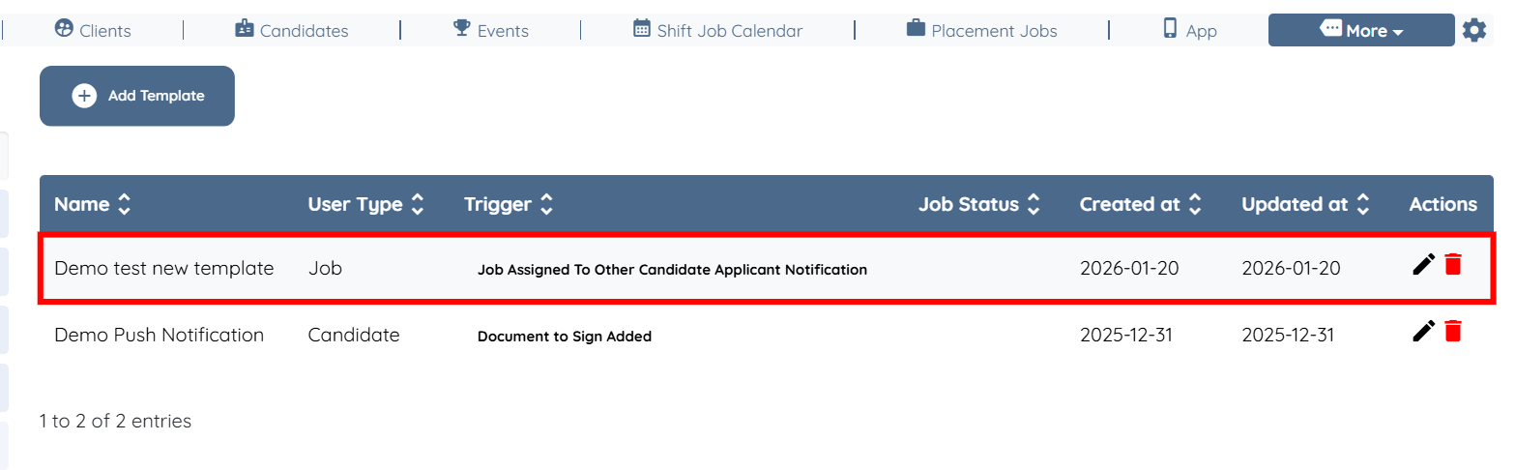Click the Shift Job Calendar icon
Screen dimensions: 1515x470
(x=642, y=29)
